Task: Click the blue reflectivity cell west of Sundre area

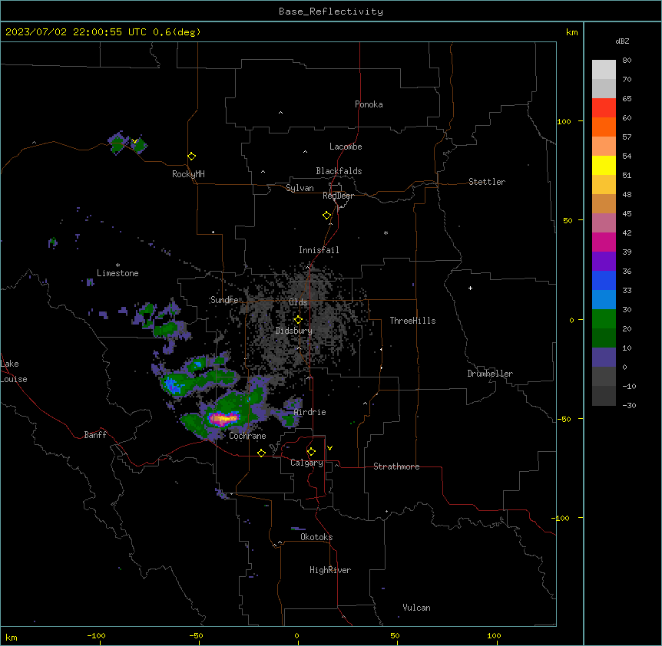Action: tap(172, 385)
